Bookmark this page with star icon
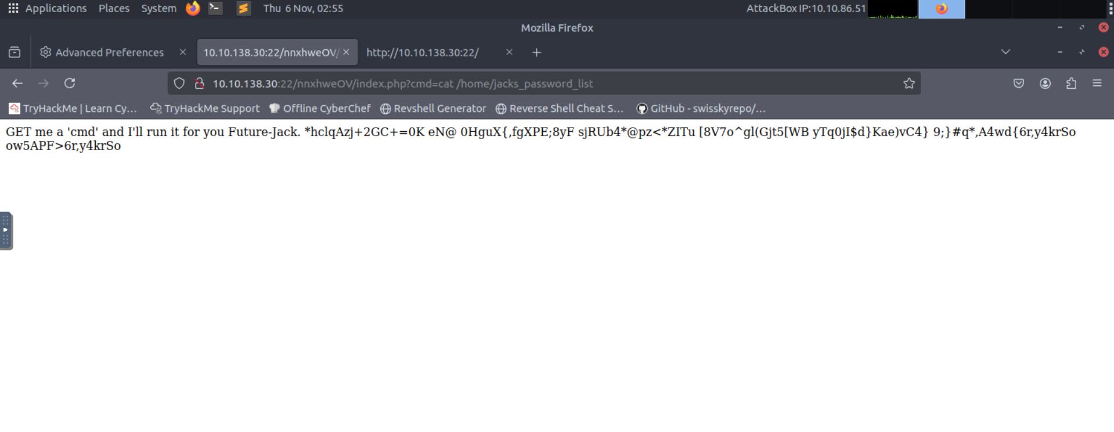The width and height of the screenshot is (1114, 432). 908,84
